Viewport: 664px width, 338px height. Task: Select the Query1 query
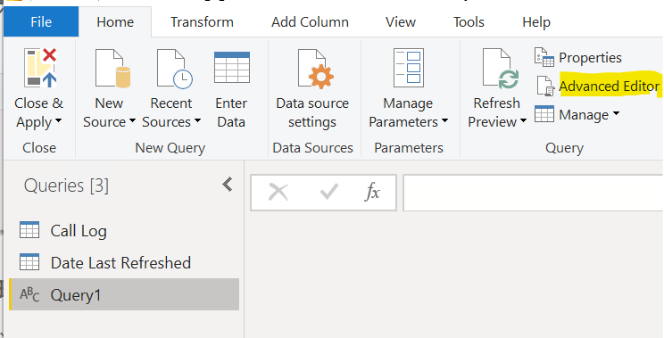click(124, 294)
